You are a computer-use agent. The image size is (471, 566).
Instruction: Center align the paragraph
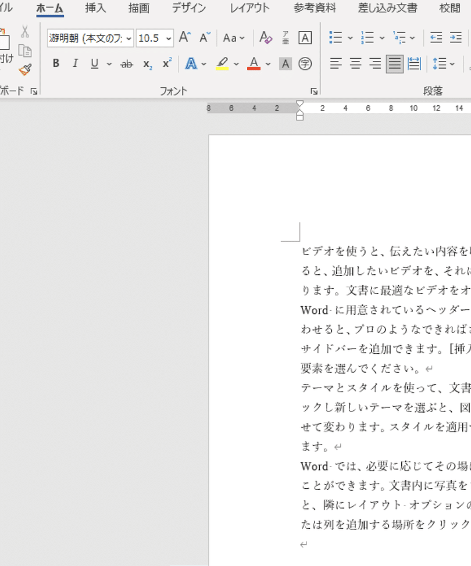pyautogui.click(x=356, y=63)
